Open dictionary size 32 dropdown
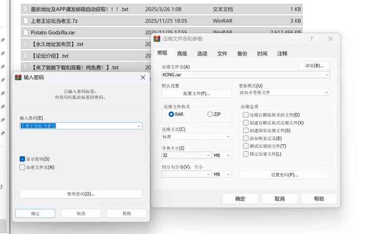Viewport: 380px width, 234px height. point(208,155)
